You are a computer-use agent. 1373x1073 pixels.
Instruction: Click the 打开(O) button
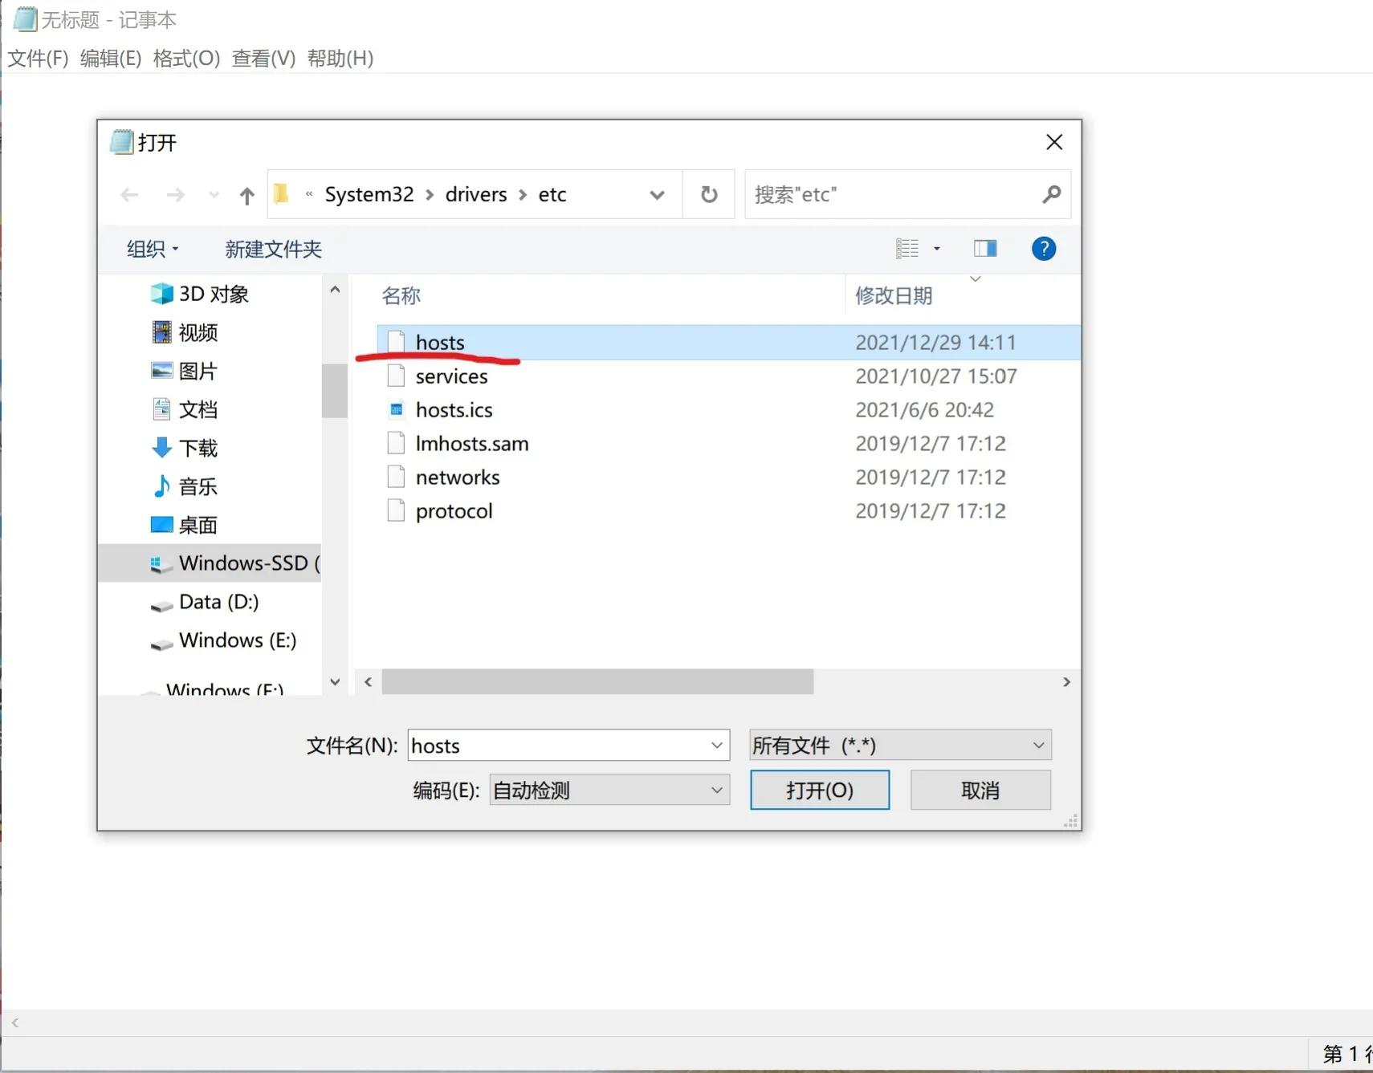click(x=820, y=790)
